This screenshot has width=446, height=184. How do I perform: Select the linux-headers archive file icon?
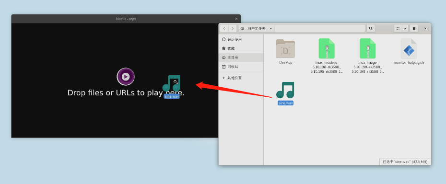point(327,48)
